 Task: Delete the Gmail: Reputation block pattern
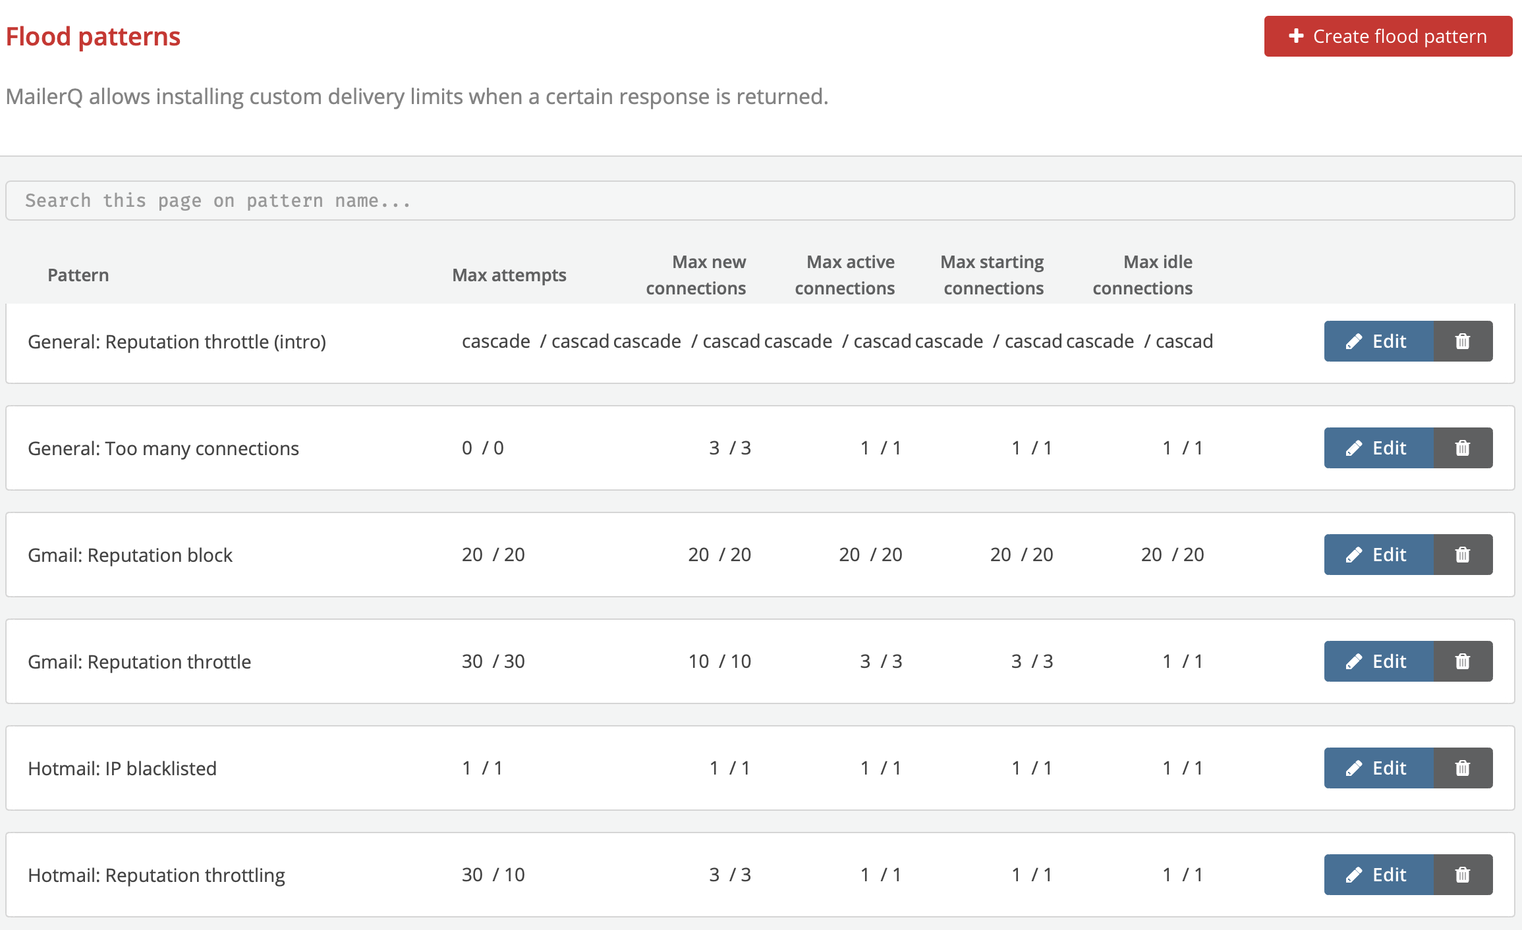[x=1462, y=555]
